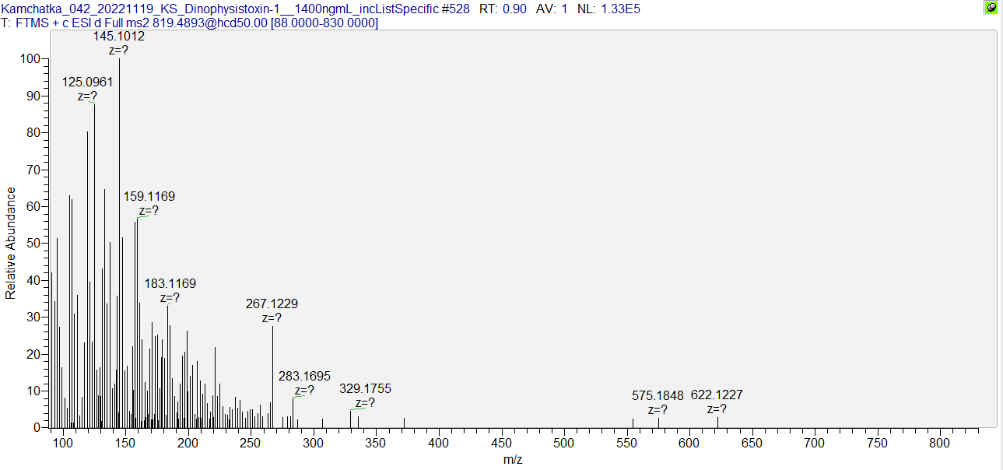Click the 50 tick on the abundance axis
Image resolution: width=1003 pixels, height=470 pixels.
34,244
